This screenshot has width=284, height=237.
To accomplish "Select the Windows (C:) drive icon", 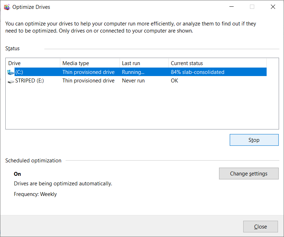I will [x=11, y=72].
